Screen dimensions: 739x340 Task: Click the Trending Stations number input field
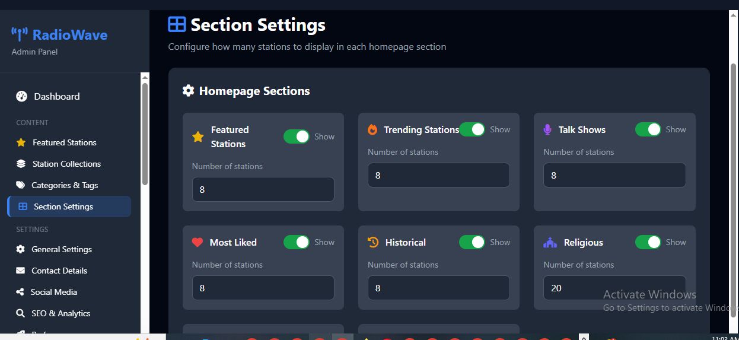point(438,175)
